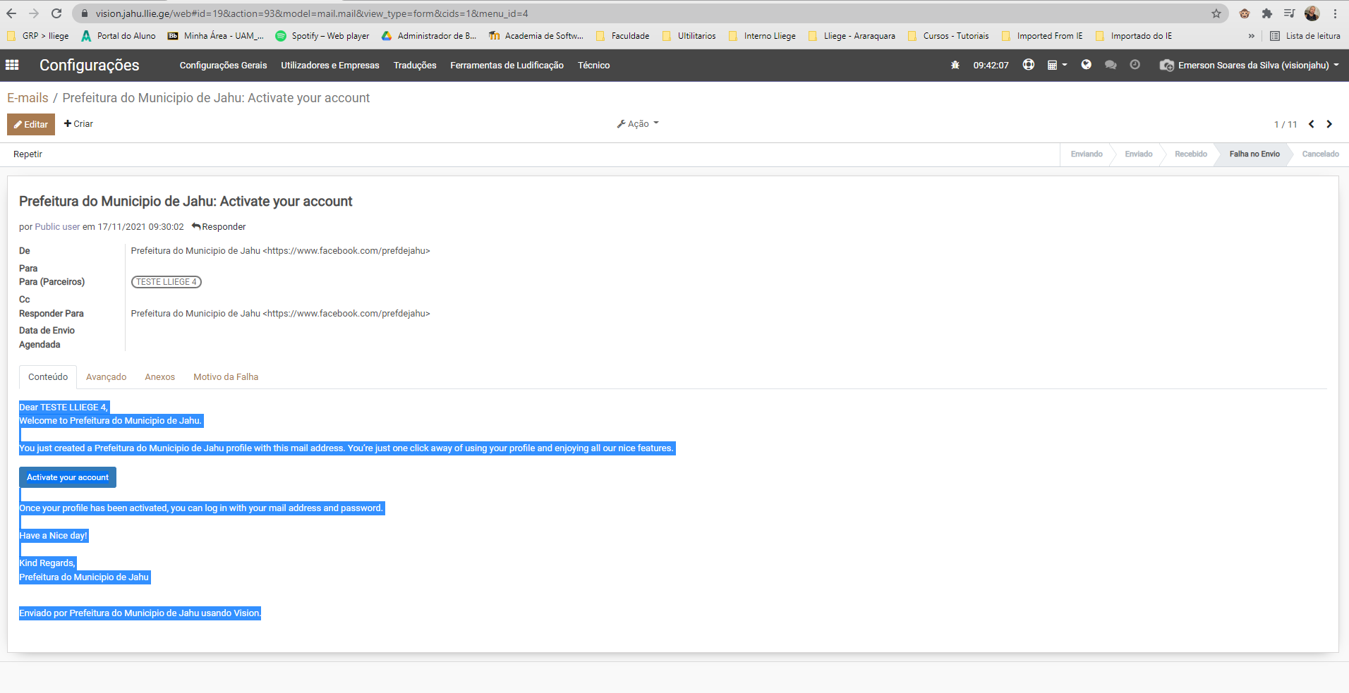Go to next record arrow
Screen dimensions: 1349x693
[1329, 124]
